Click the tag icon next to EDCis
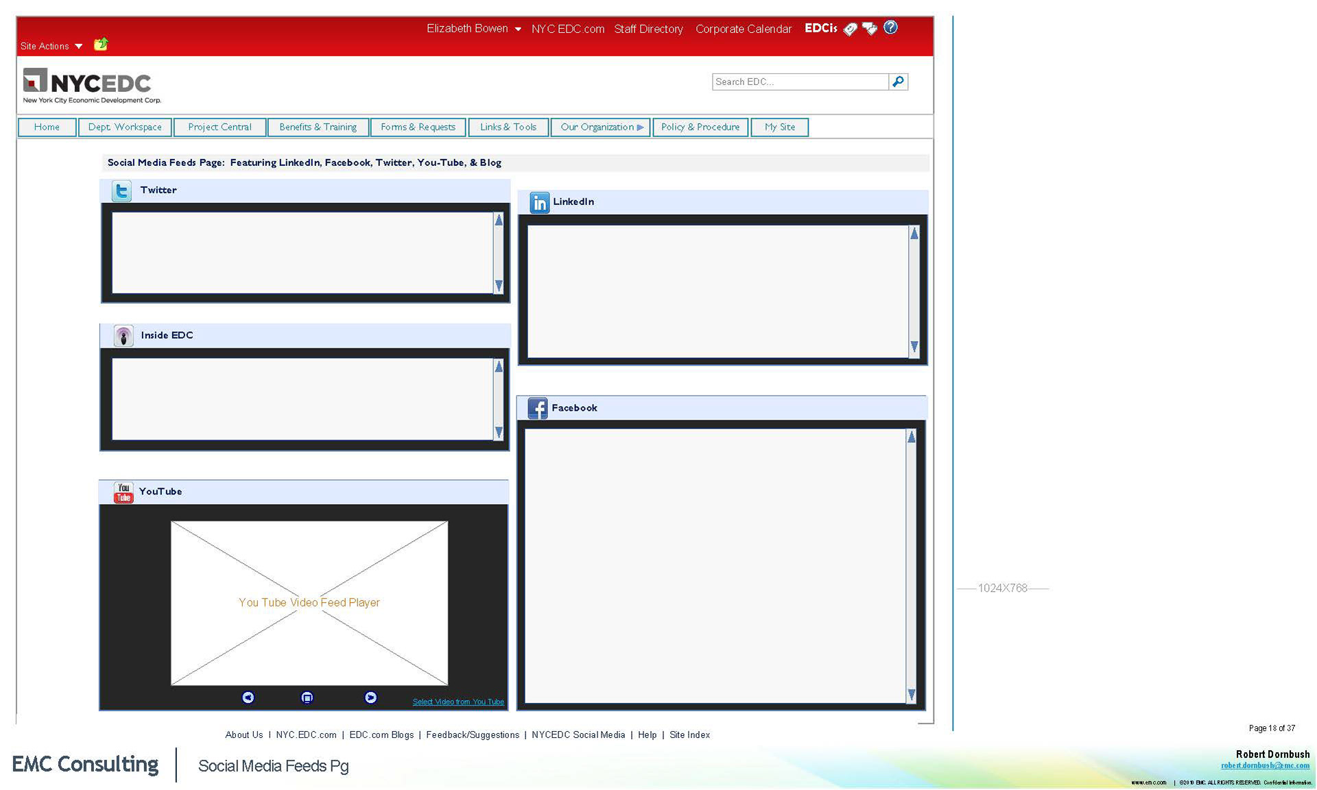This screenshot has height=790, width=1317. pos(850,29)
